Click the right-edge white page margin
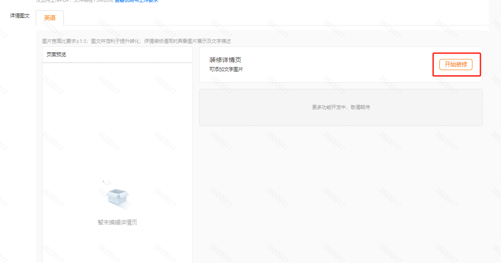 pos(495,134)
